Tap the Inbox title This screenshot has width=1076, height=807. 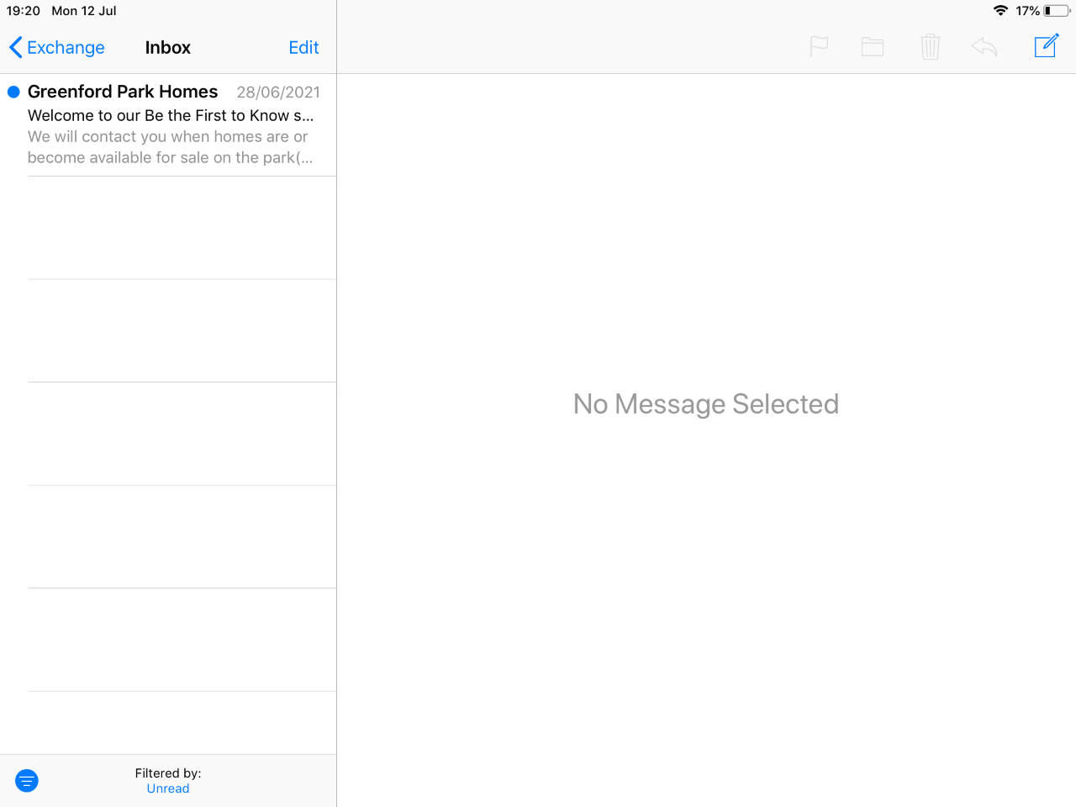click(168, 48)
